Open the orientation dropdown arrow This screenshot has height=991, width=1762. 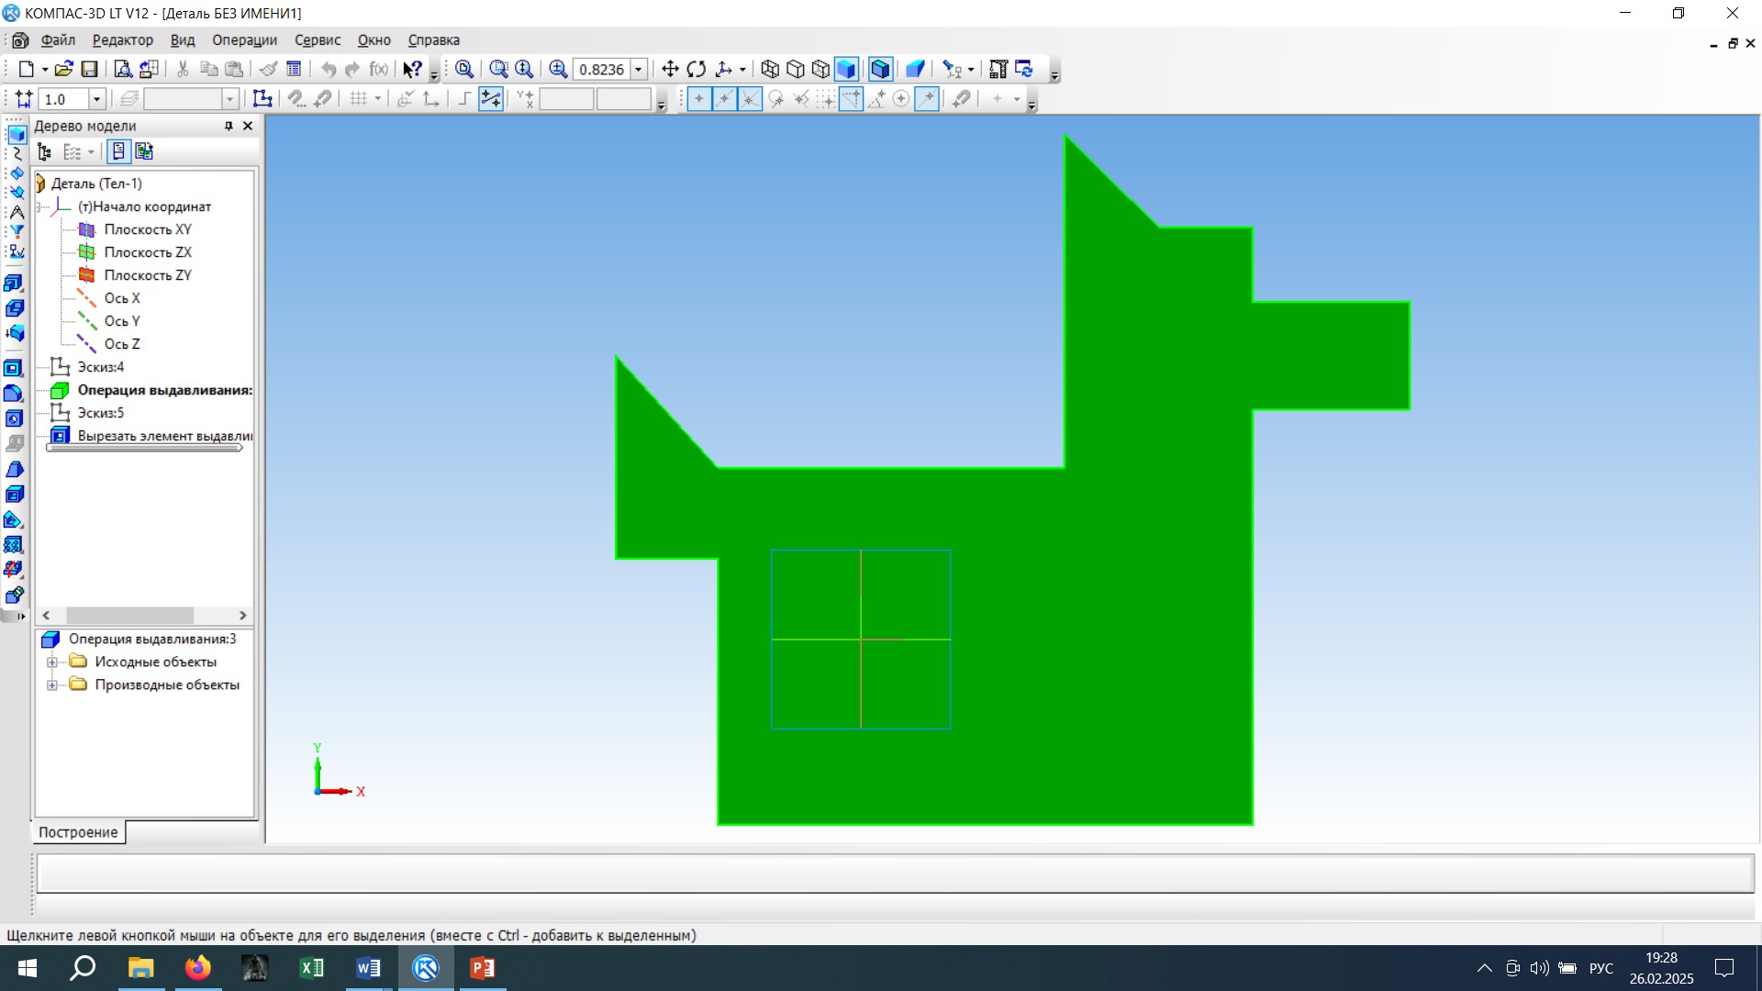(x=742, y=69)
